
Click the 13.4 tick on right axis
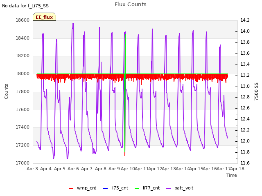click(x=245, y=64)
